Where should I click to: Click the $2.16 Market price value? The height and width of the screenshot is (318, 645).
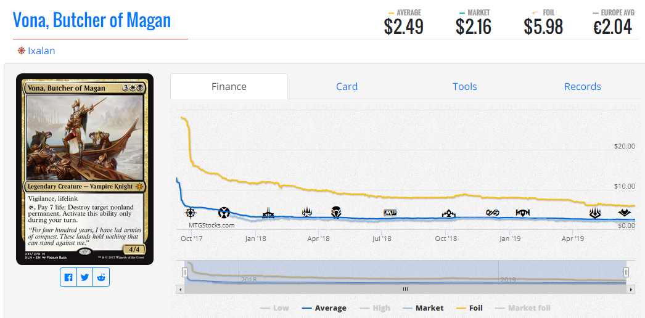(x=474, y=27)
